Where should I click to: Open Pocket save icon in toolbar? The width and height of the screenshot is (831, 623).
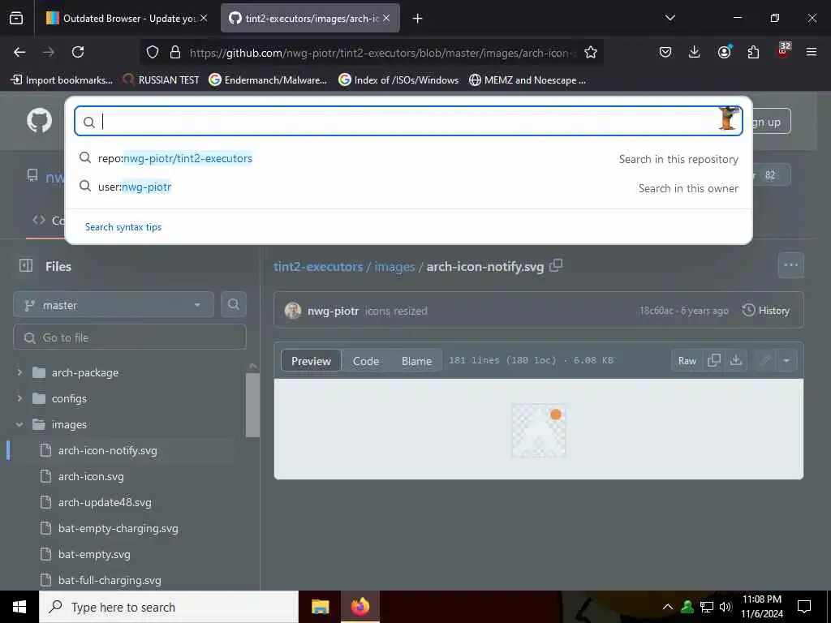pos(665,52)
